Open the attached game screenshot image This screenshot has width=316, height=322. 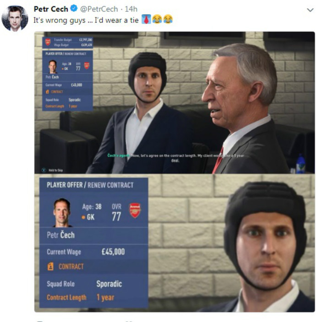click(x=174, y=172)
